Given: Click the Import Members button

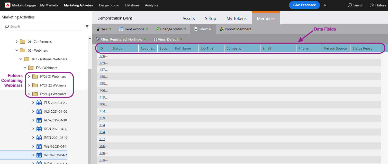Looking at the screenshot, I should [x=236, y=29].
